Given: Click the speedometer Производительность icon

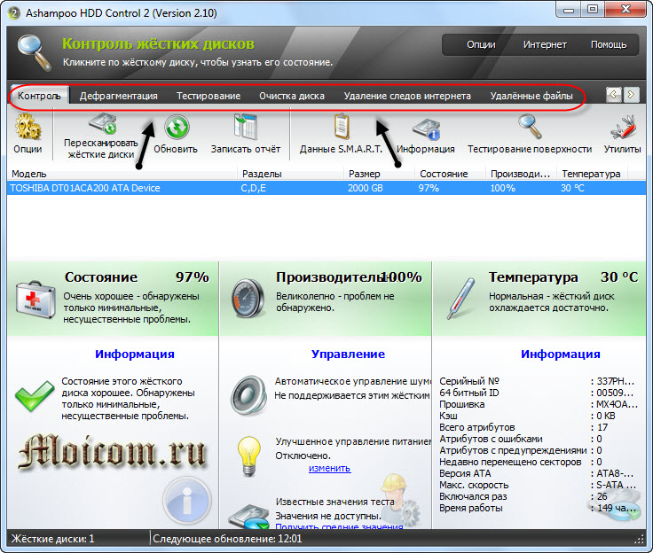Looking at the screenshot, I should click(248, 298).
